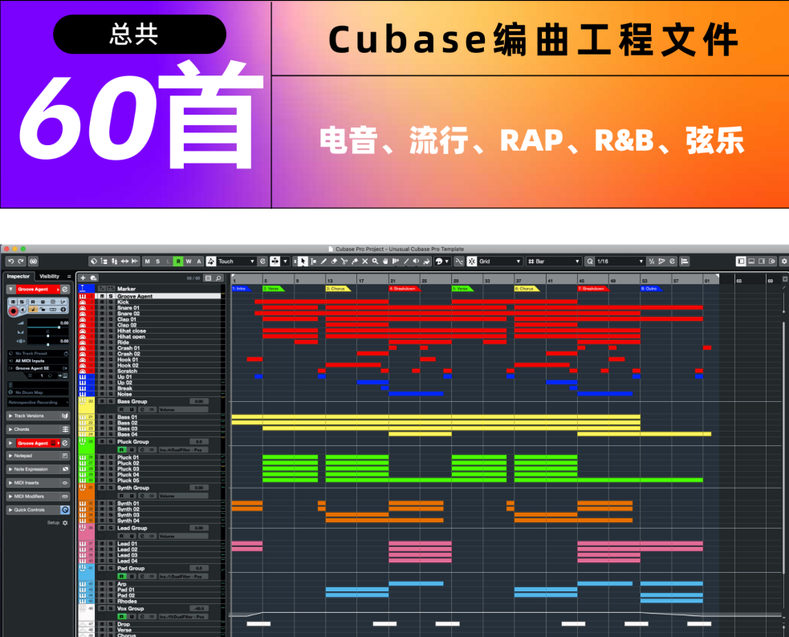The height and width of the screenshot is (637, 789).
Task: Toggle Pluck Group green read automation button
Action: click(x=122, y=449)
